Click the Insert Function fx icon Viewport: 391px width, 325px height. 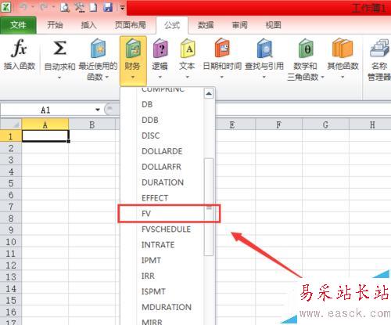tap(19, 49)
